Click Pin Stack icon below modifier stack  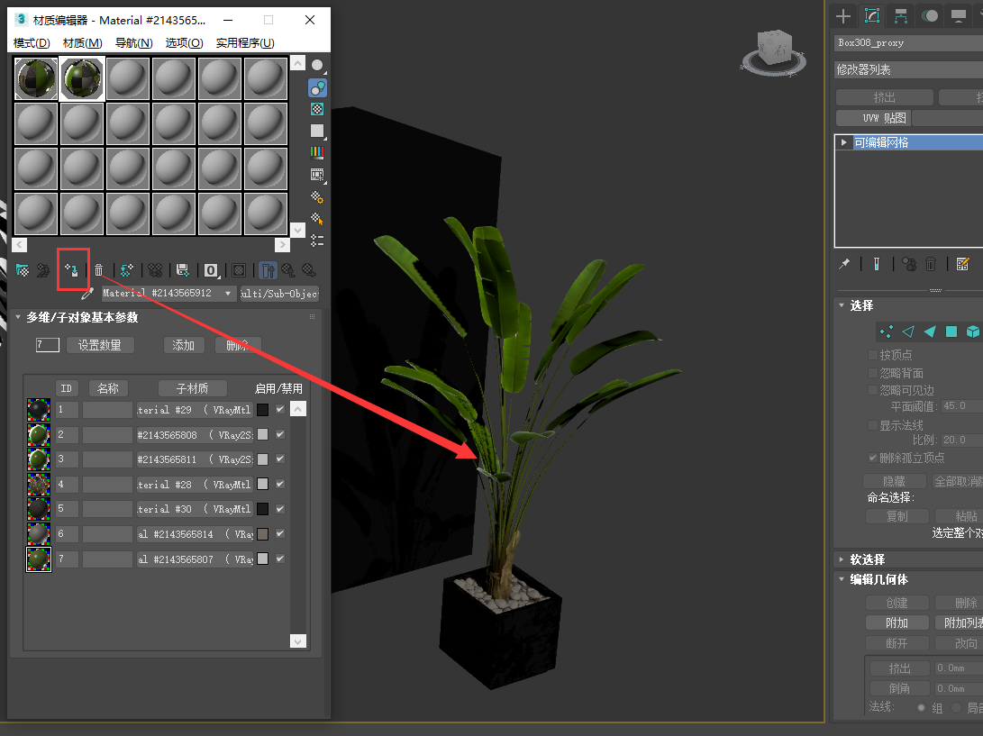tap(844, 264)
